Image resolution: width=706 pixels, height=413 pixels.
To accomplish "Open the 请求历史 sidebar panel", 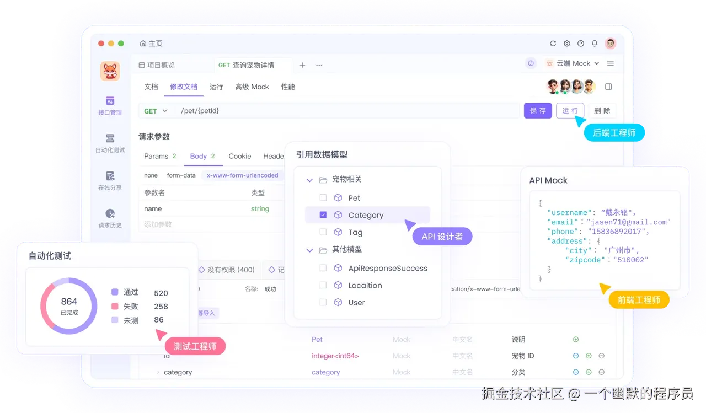I will (110, 217).
